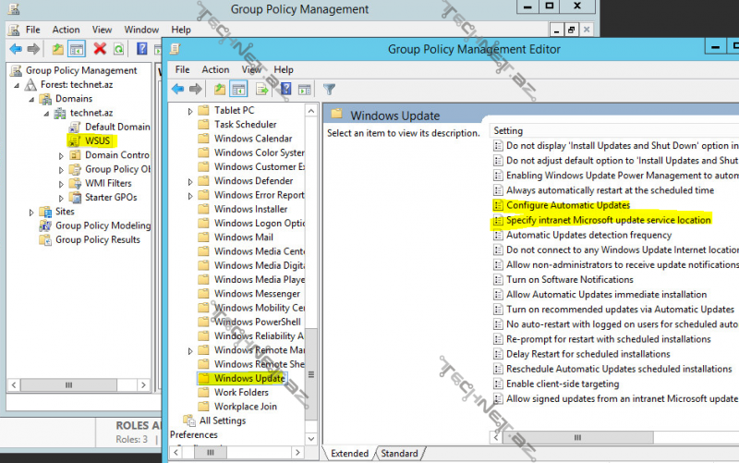Expand the Tablet PC folder

tap(191, 111)
